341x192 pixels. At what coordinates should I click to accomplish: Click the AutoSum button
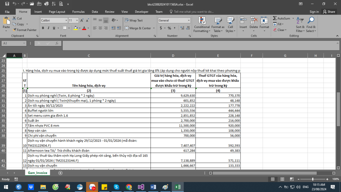tap(282, 19)
